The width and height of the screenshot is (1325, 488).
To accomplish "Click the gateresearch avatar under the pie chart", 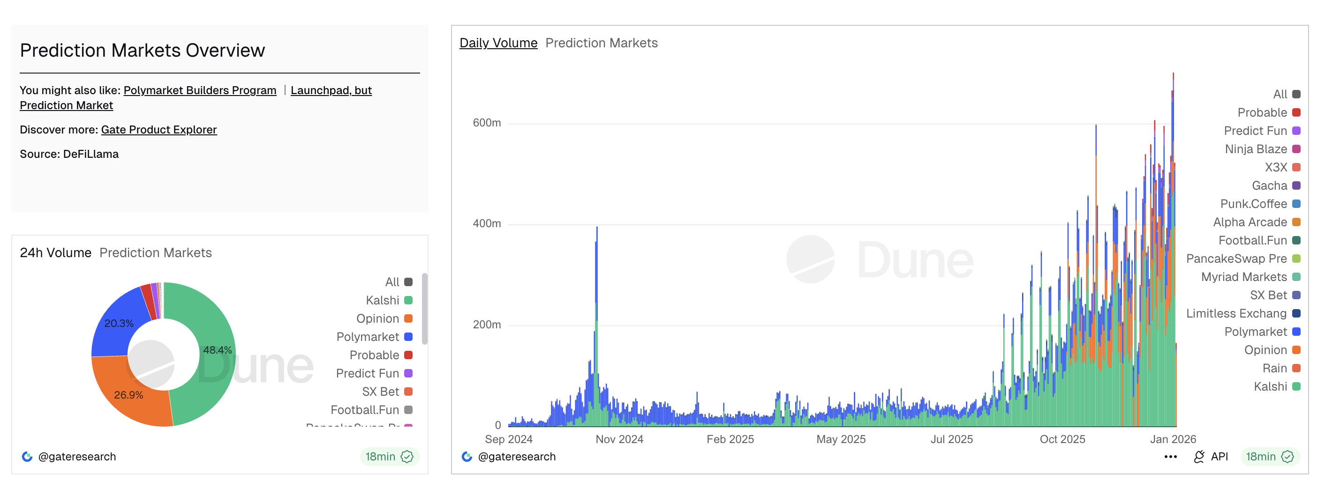I will 27,457.
